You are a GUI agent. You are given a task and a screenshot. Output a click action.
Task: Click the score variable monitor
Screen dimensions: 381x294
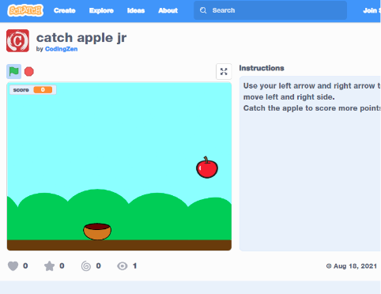pyautogui.click(x=32, y=90)
